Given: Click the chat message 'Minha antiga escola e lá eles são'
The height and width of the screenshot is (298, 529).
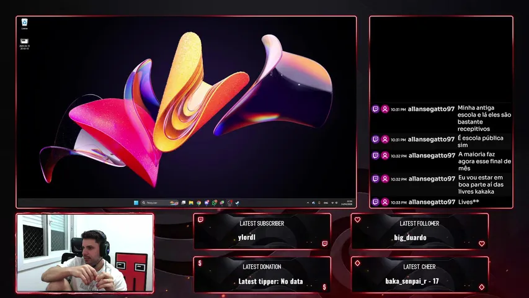Looking at the screenshot, I should pos(484,118).
